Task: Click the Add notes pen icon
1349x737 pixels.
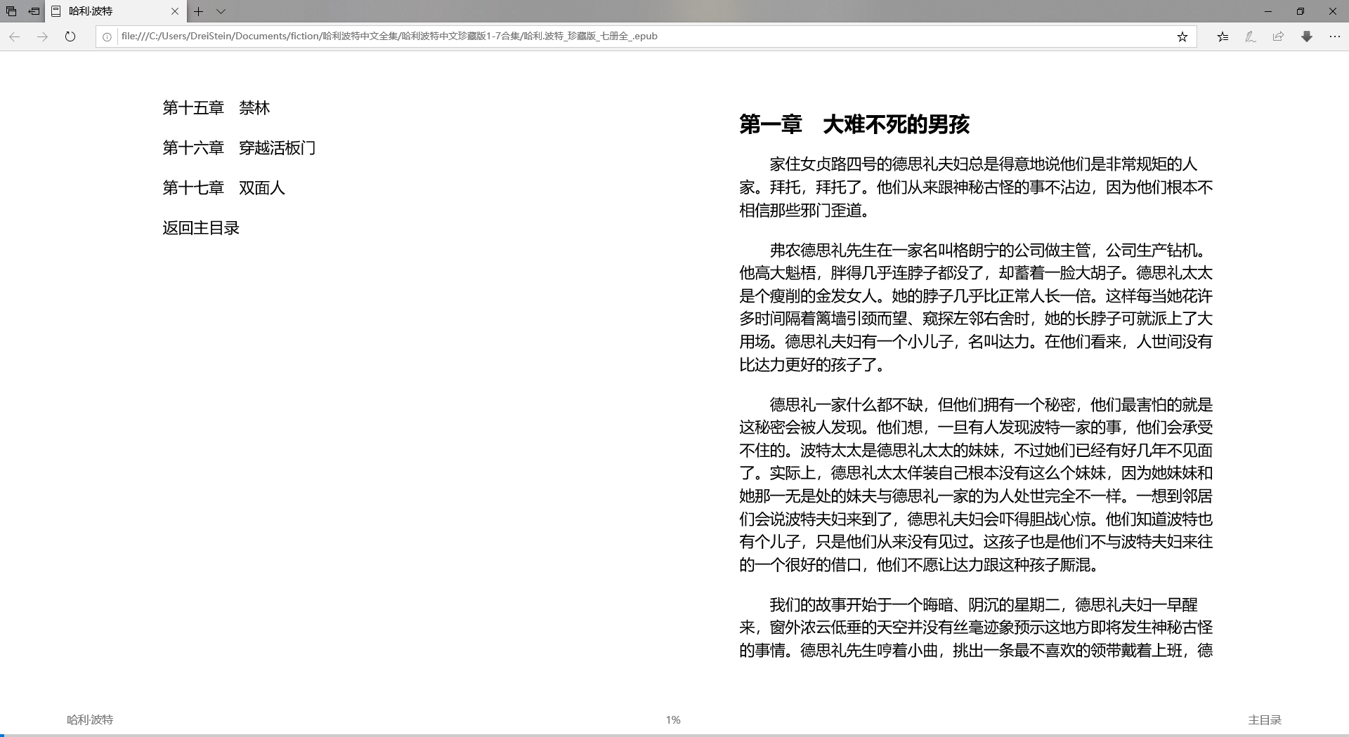Action: [x=1250, y=36]
